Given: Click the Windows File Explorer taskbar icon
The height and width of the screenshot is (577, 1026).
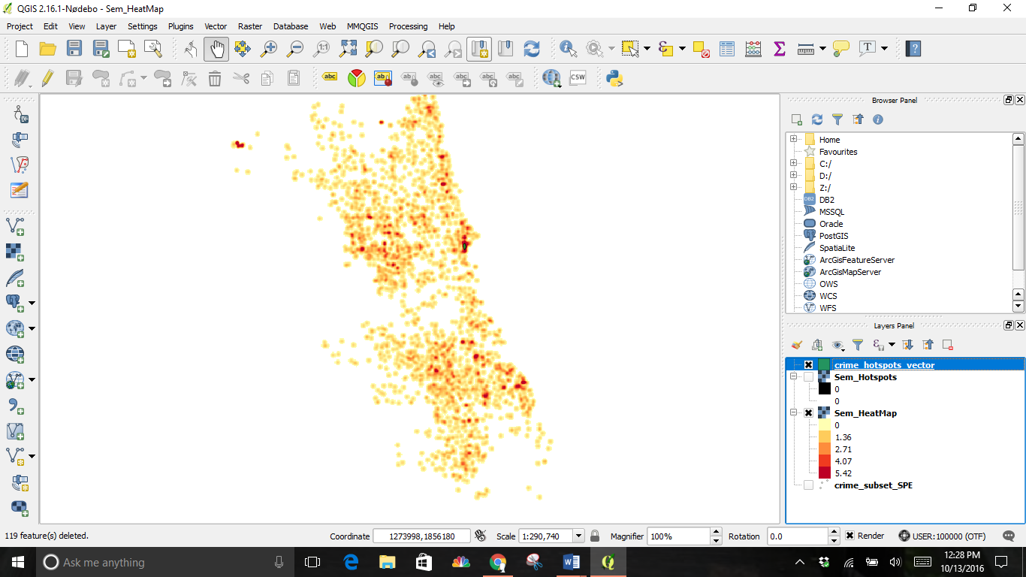Looking at the screenshot, I should (387, 561).
